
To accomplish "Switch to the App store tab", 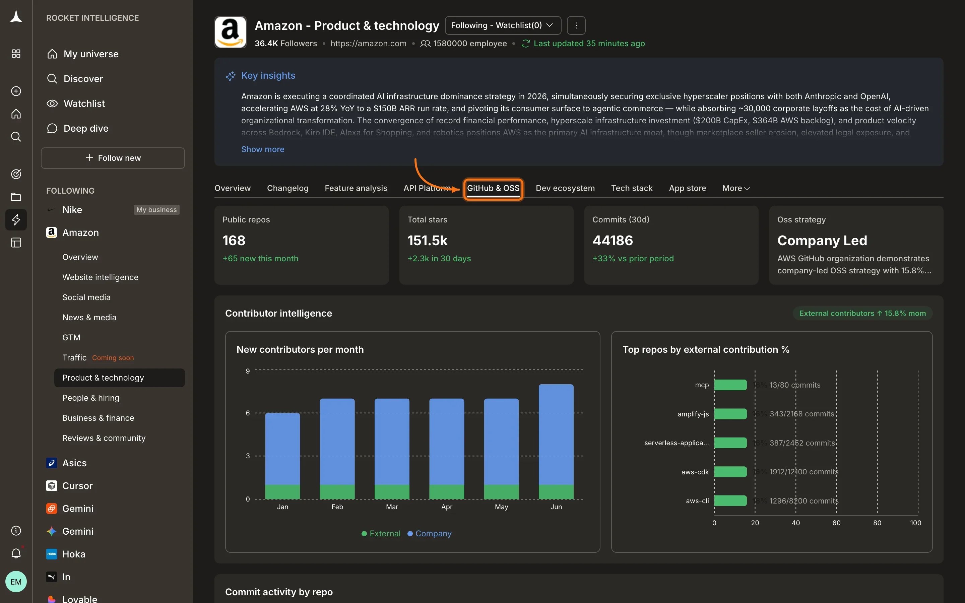I will (x=688, y=188).
